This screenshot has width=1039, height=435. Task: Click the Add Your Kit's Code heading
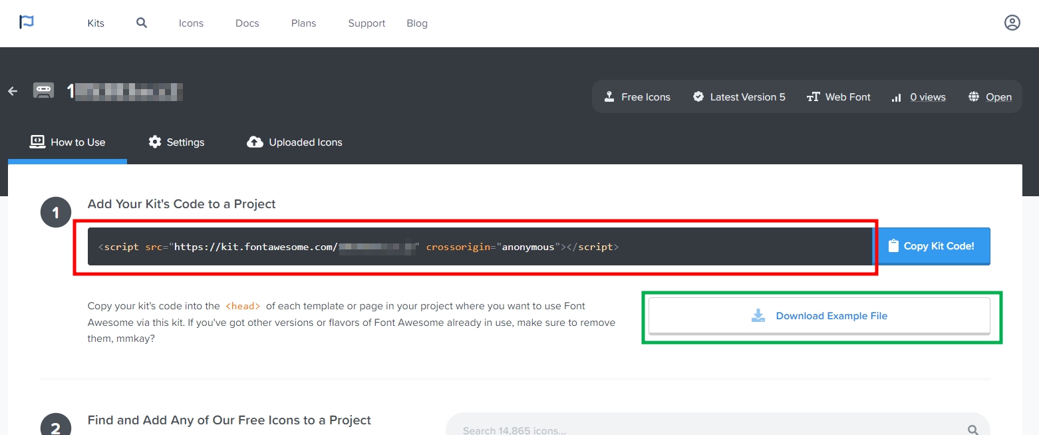(182, 204)
